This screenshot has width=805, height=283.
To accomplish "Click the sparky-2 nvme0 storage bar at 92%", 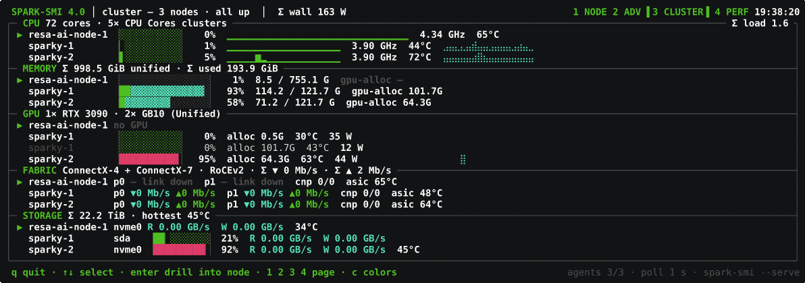I will [x=181, y=250].
